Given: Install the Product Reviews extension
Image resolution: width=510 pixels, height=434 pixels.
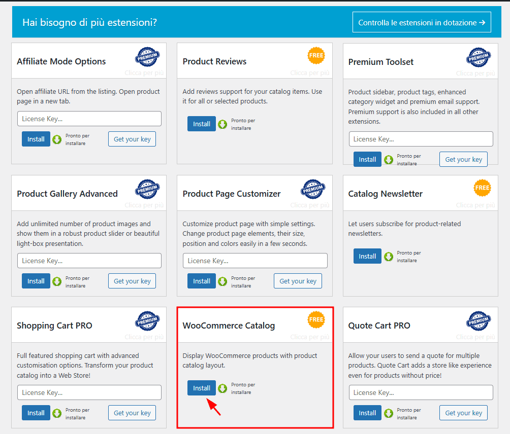Looking at the screenshot, I should (x=201, y=124).
